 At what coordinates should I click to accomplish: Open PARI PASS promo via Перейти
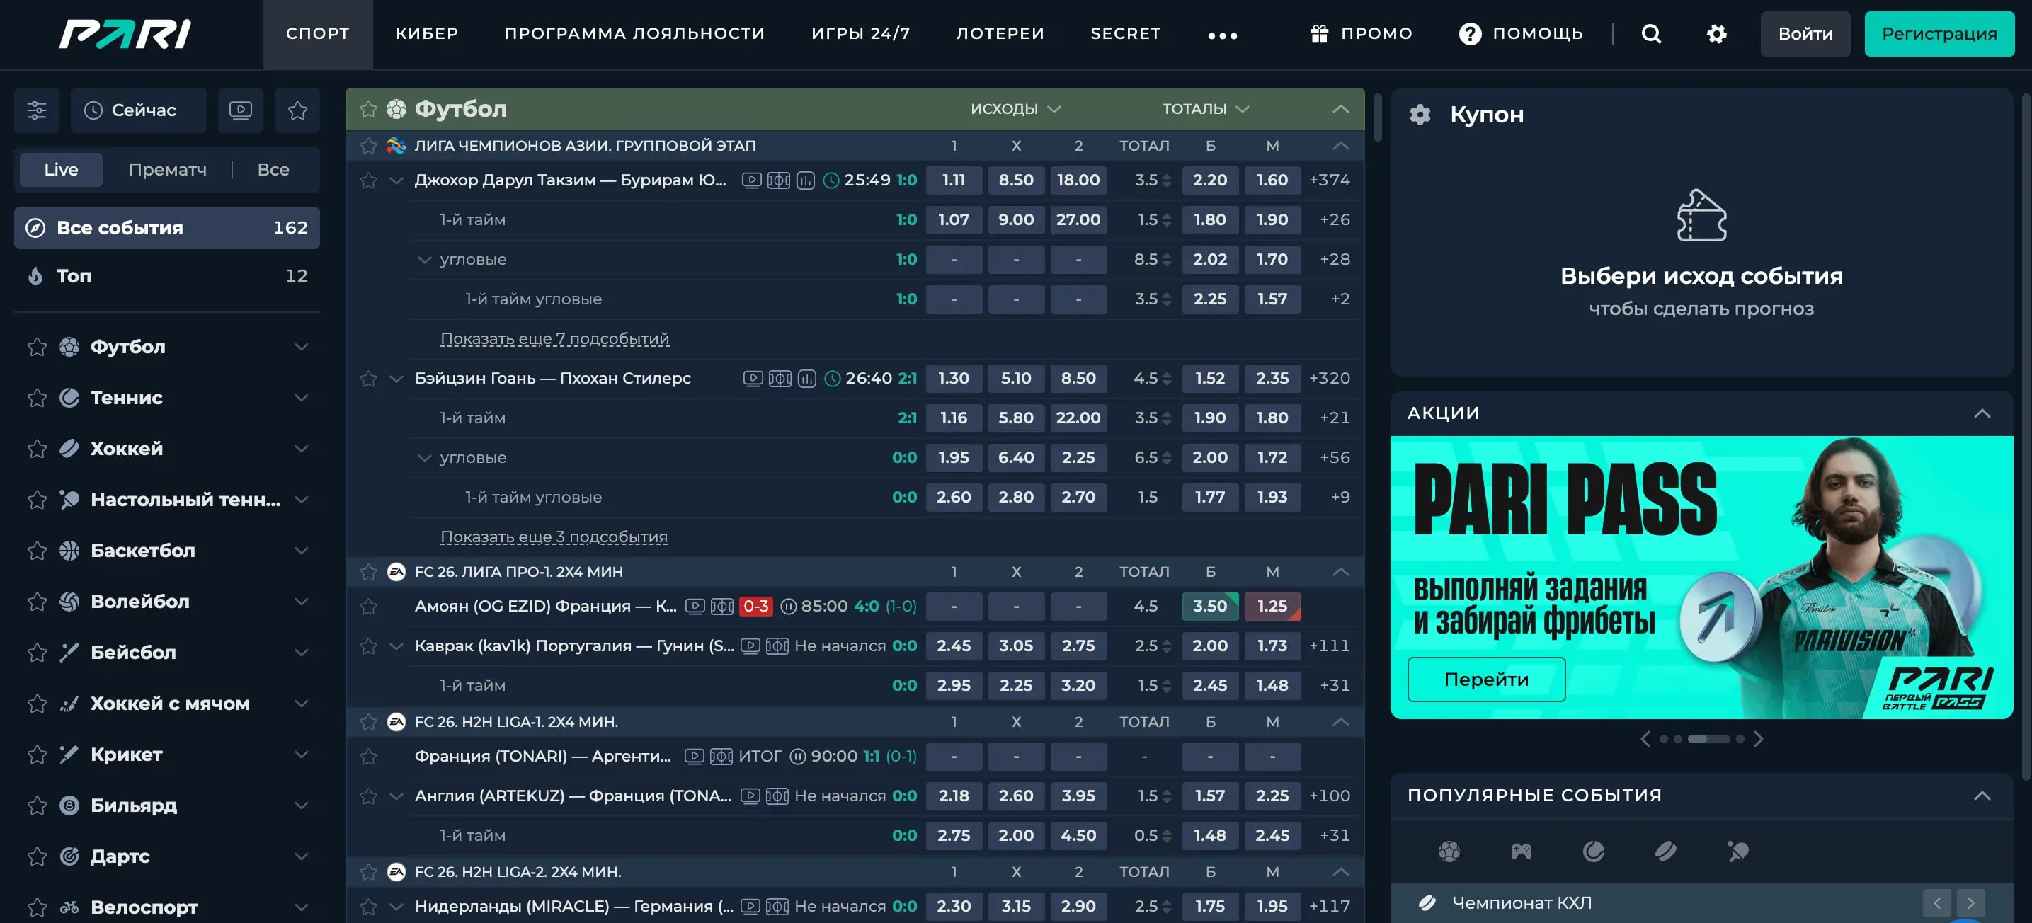pyautogui.click(x=1486, y=680)
